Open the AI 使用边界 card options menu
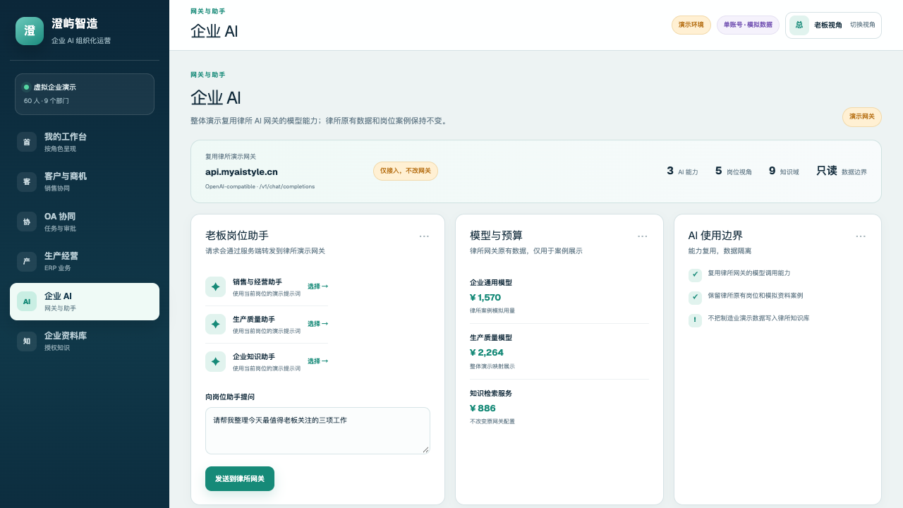Image resolution: width=903 pixels, height=508 pixels. point(861,236)
